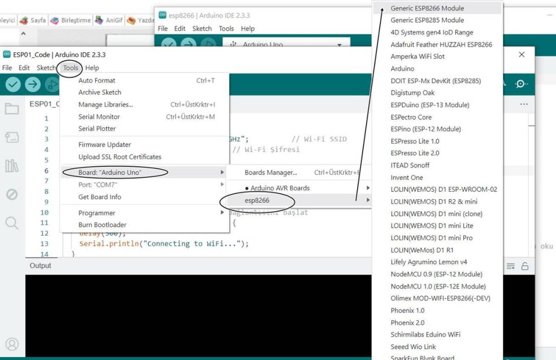Expand the esp8266 boards submenu
Screen dimensions: 556x360
coord(299,200)
